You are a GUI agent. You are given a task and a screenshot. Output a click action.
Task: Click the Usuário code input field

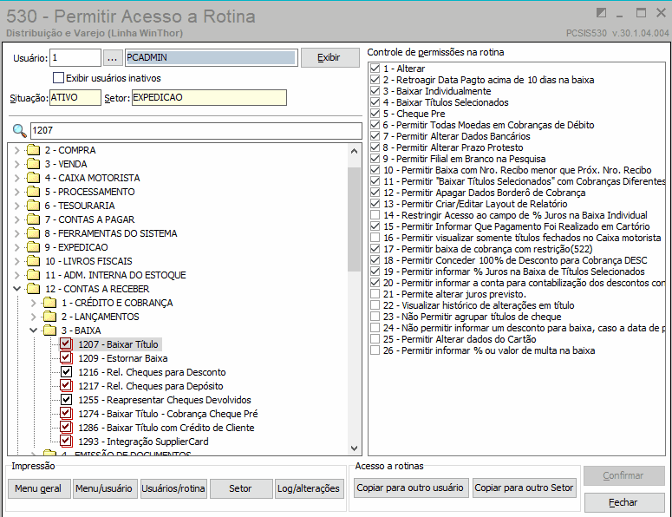click(75, 57)
